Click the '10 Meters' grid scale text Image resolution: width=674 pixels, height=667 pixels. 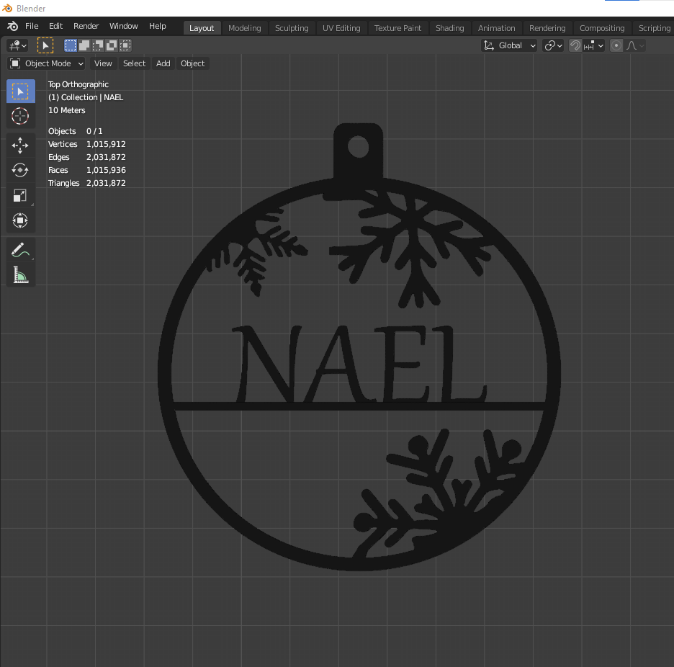(x=67, y=110)
